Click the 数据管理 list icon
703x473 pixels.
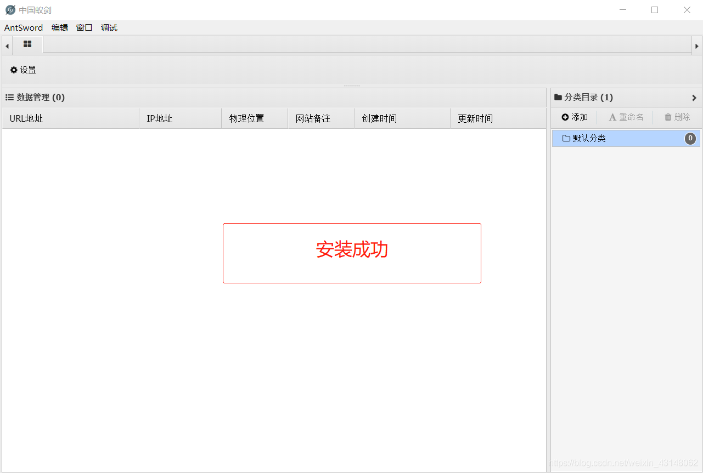pyautogui.click(x=9, y=98)
